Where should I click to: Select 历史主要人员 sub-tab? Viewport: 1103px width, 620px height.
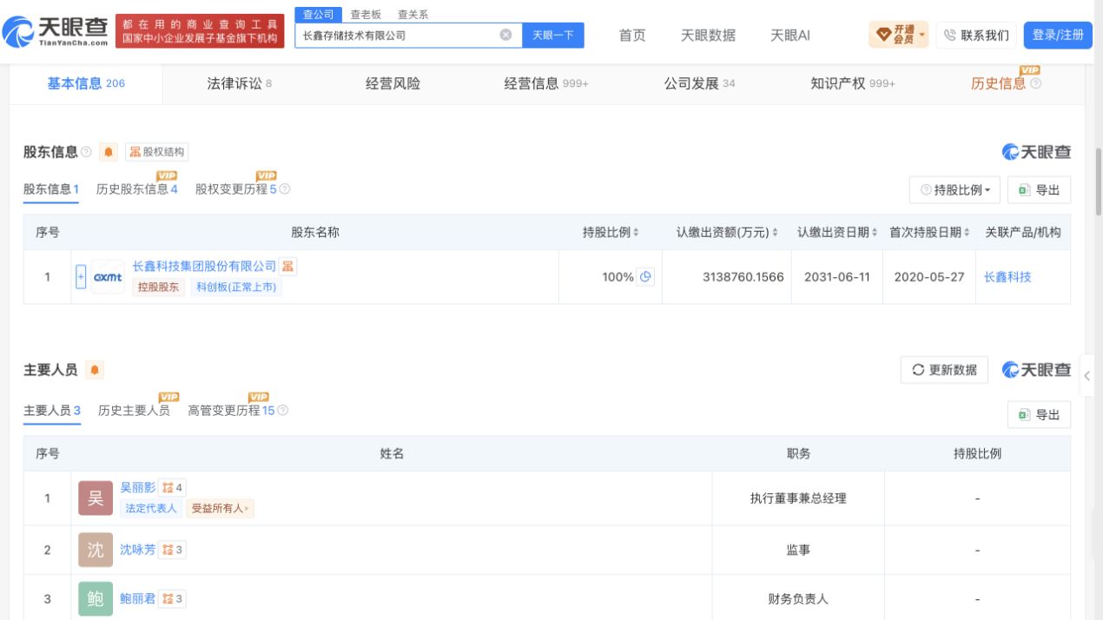pos(134,411)
